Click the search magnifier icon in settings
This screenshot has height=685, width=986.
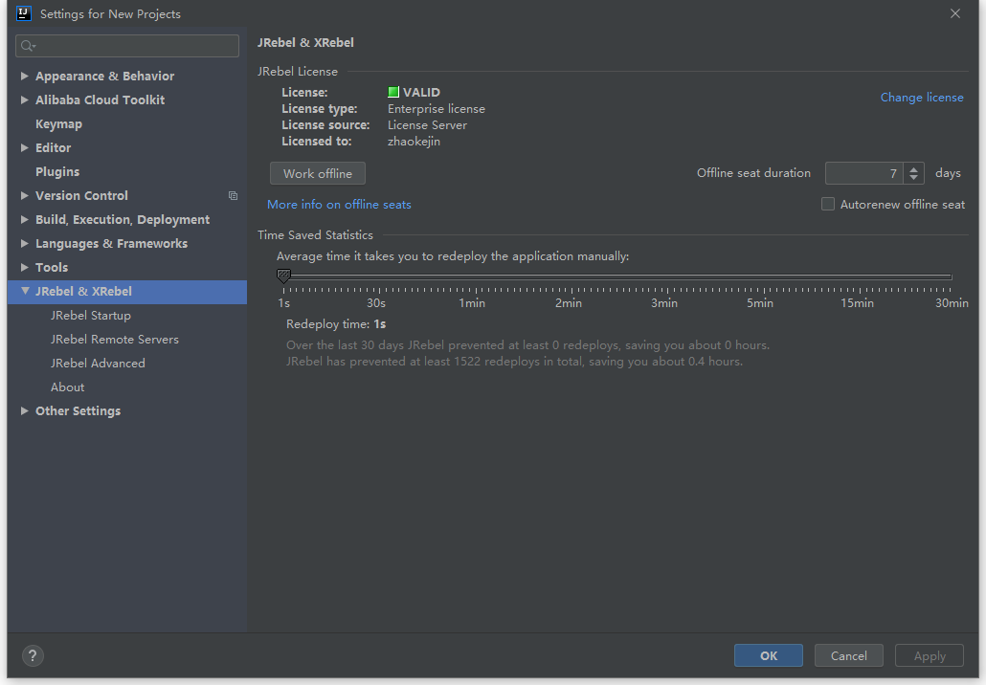pos(28,46)
